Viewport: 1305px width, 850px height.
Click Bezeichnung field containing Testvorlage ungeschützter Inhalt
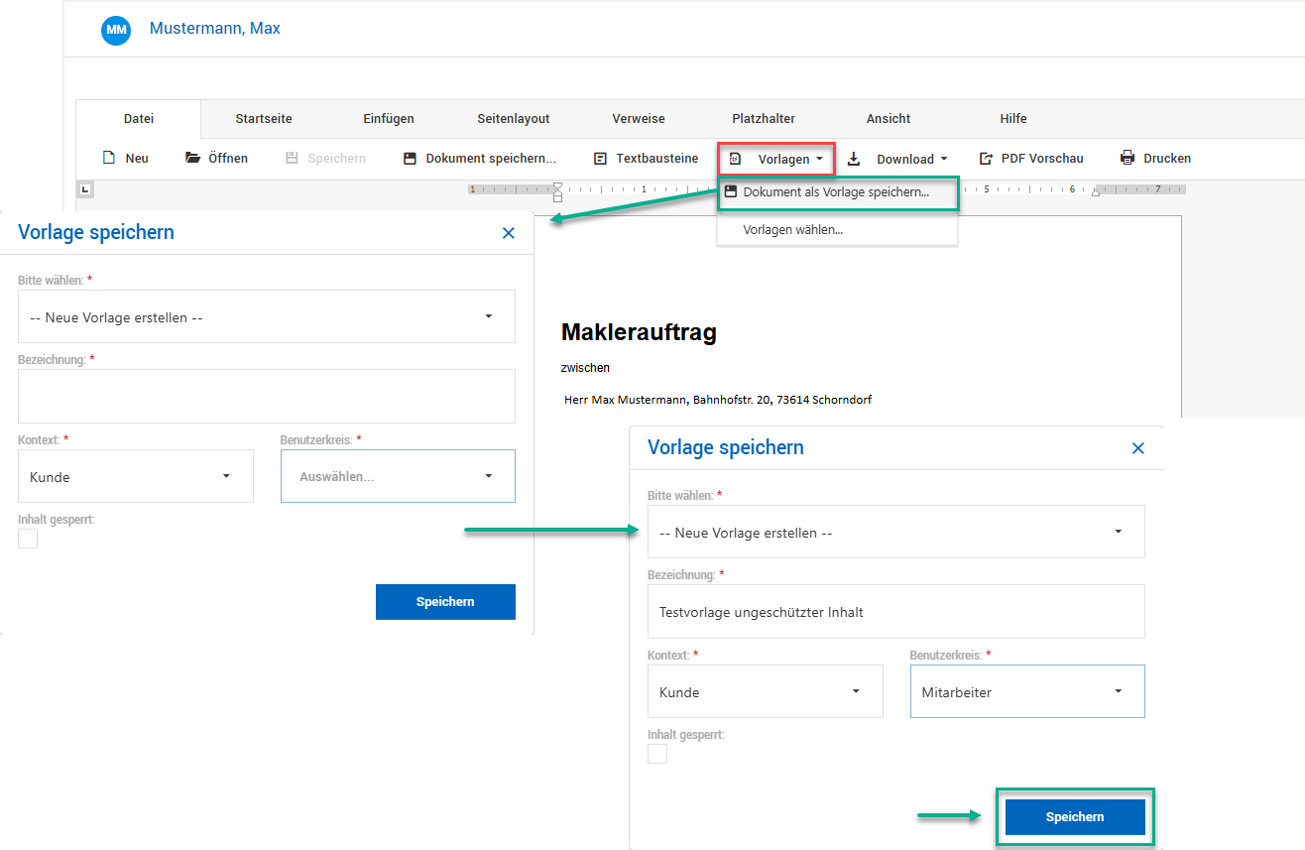pos(896,612)
